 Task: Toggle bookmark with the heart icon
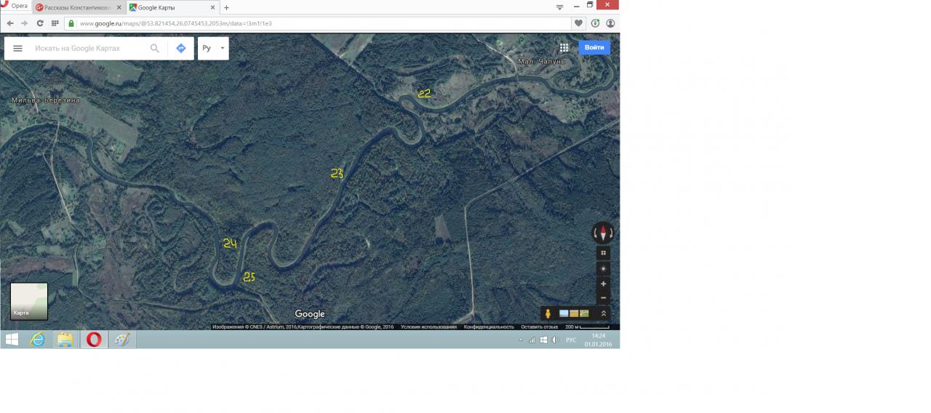578,23
